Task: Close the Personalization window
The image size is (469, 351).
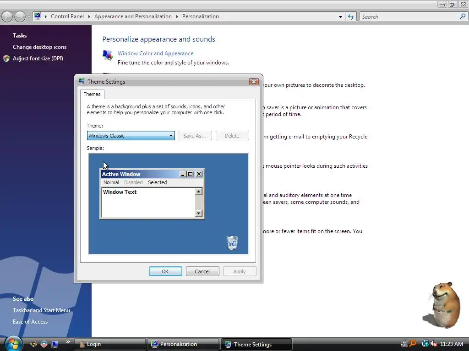Action: 463,5
